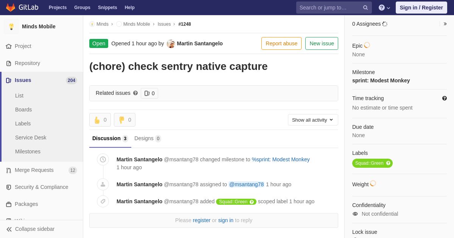Open the Service Desk submenu item
This screenshot has height=238, width=454.
tap(31, 138)
